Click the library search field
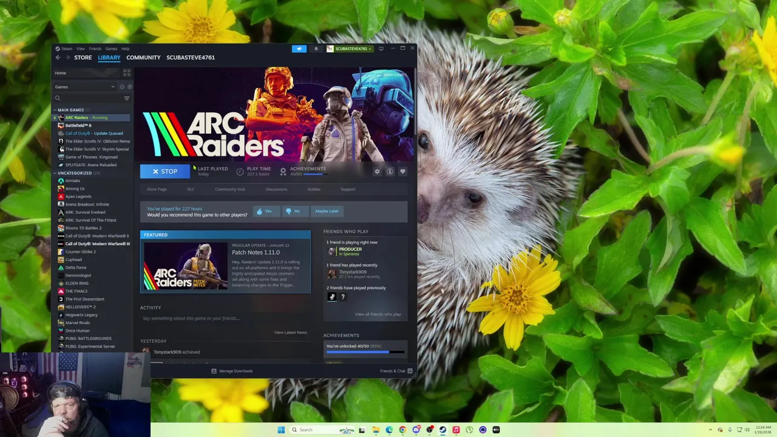The height and width of the screenshot is (437, 777). point(88,98)
